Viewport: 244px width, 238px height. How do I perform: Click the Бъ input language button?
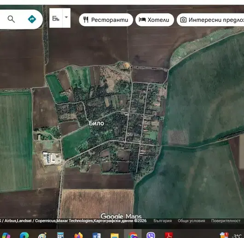[56, 18]
